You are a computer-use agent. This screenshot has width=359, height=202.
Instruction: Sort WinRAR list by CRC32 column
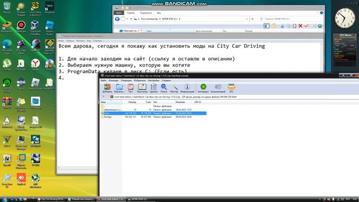click(x=198, y=102)
